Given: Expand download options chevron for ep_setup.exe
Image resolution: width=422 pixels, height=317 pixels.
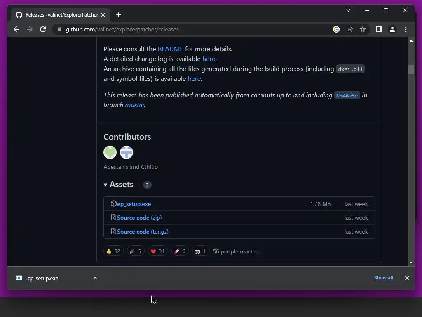Looking at the screenshot, I should tap(95, 278).
